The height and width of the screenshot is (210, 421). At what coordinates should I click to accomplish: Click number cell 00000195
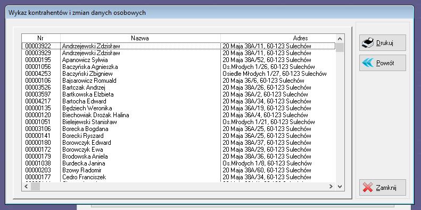click(38, 60)
